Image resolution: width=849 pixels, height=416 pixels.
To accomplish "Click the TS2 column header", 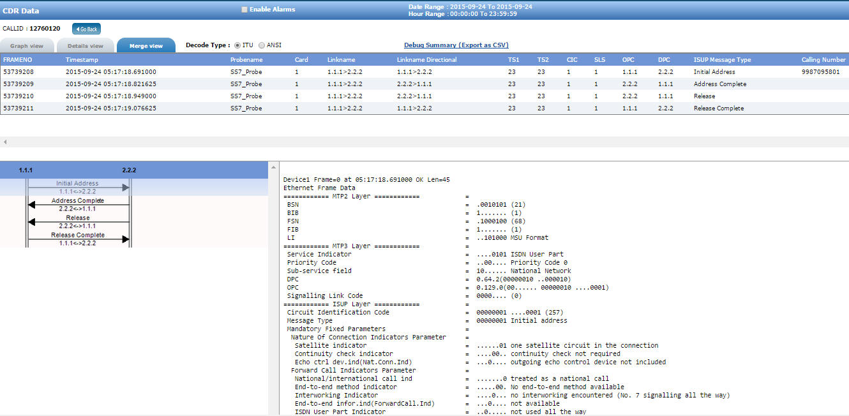I will [x=543, y=60].
